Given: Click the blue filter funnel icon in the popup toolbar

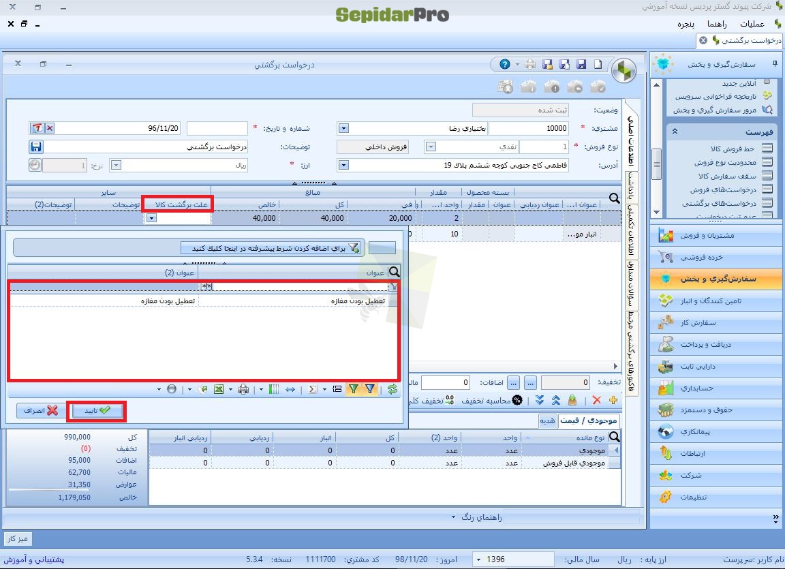Looking at the screenshot, I should tap(370, 389).
